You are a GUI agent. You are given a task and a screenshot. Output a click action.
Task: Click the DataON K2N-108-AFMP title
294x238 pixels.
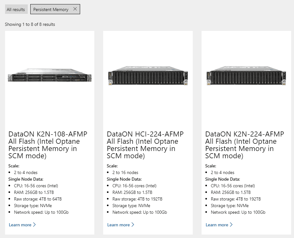coord(48,145)
